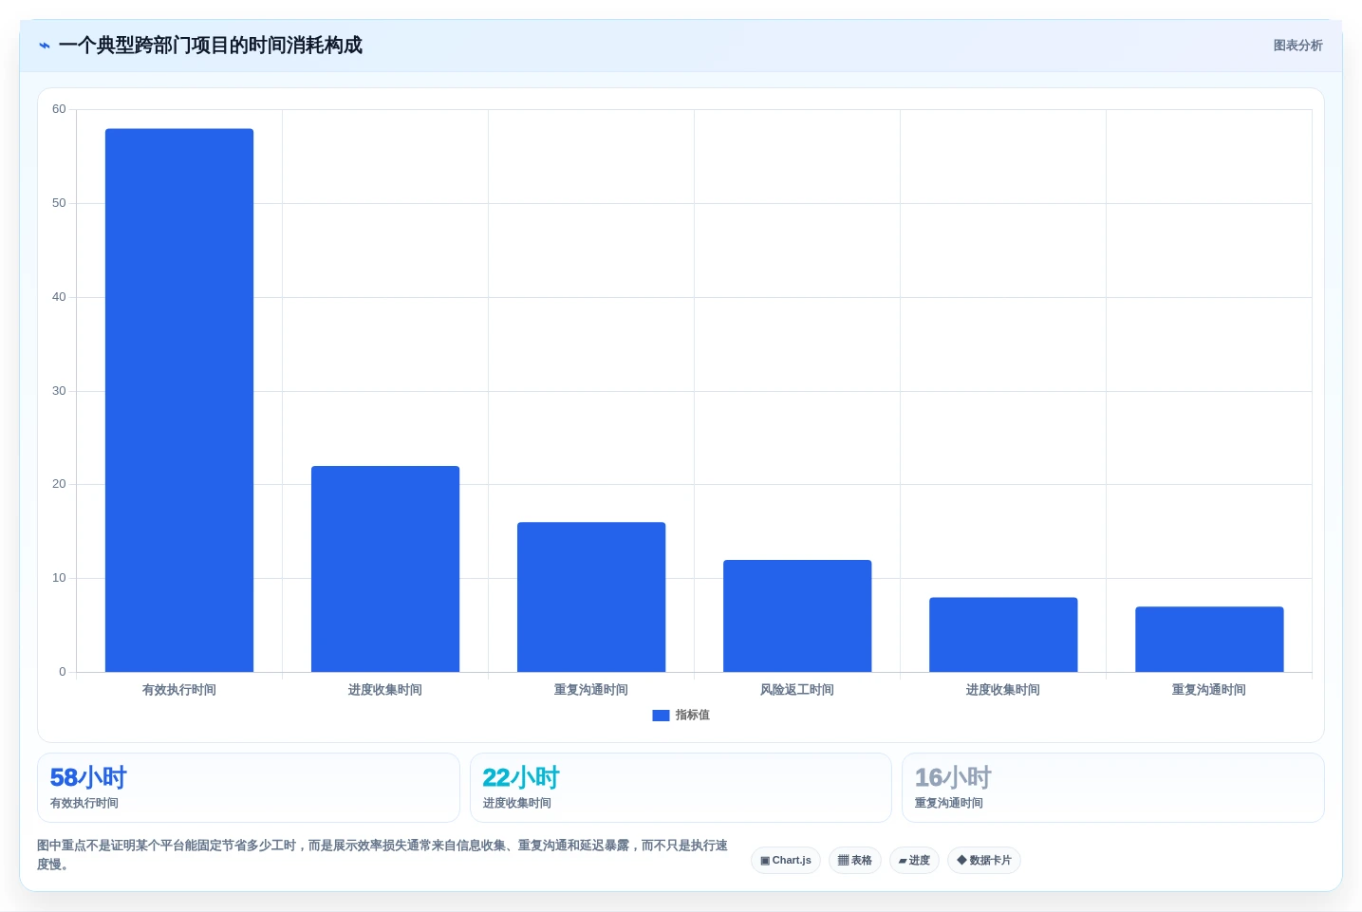Screen dimensions: 1362x912
Task: Click the y-axis value 60
Action: [x=59, y=109]
